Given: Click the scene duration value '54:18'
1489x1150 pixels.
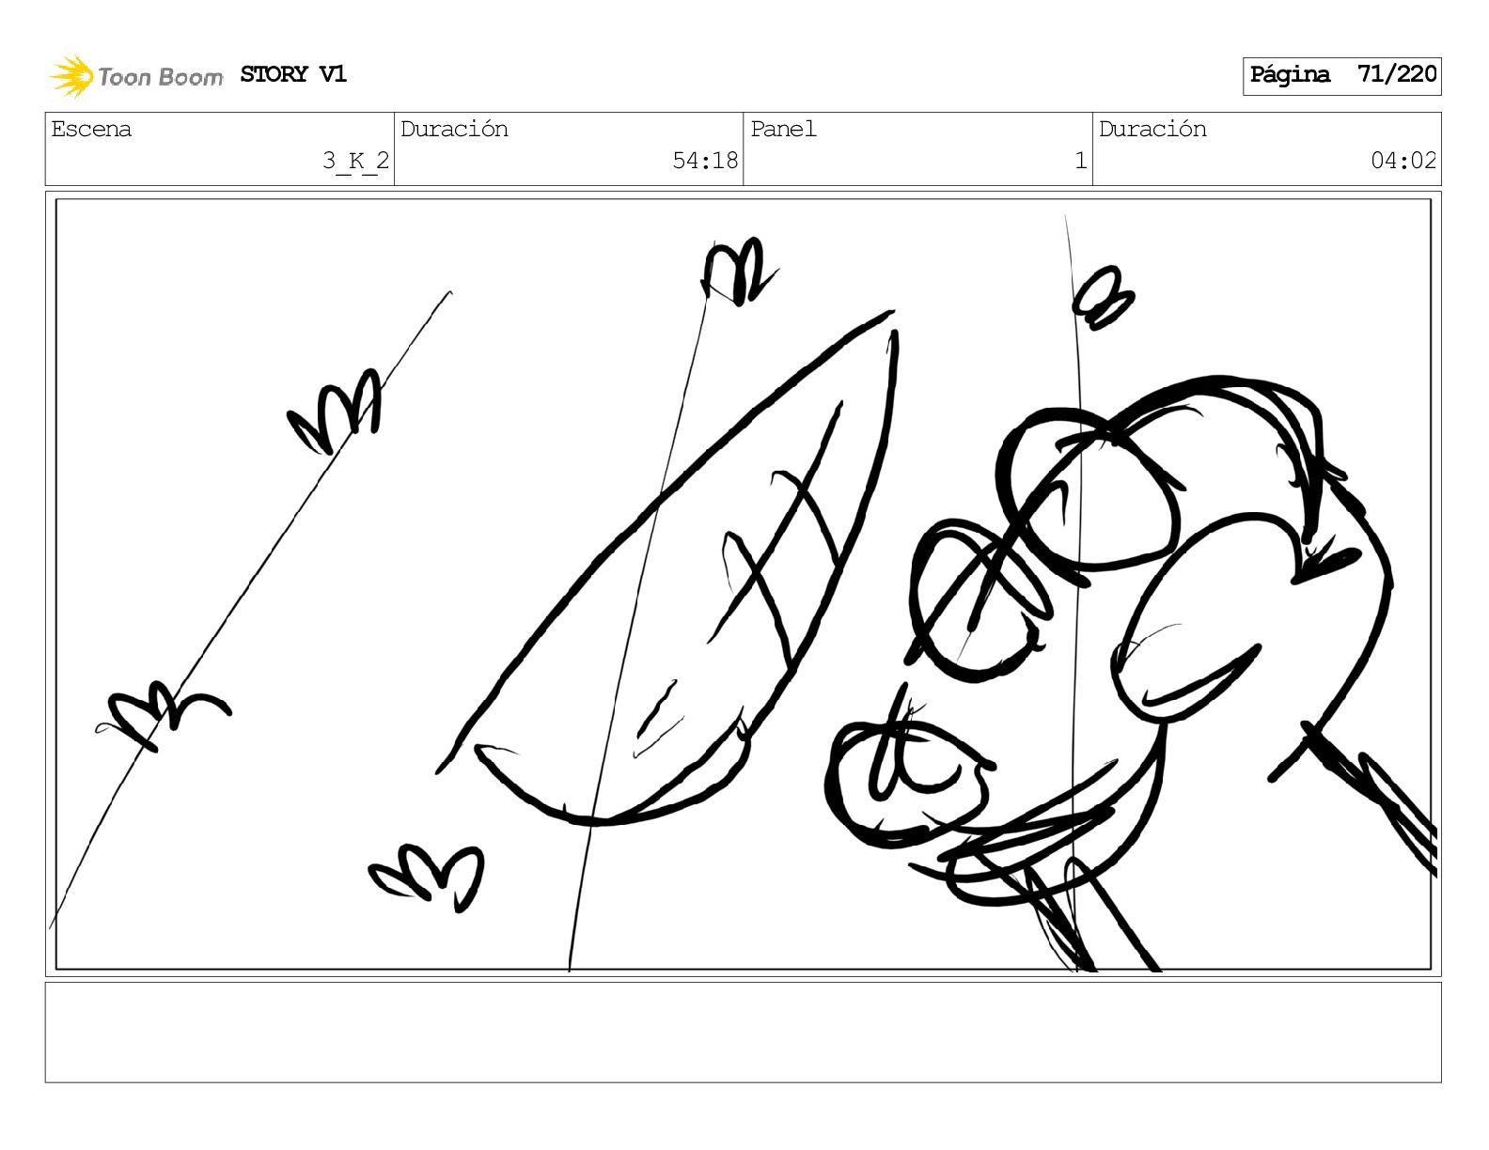Looking at the screenshot, I should click(705, 161).
